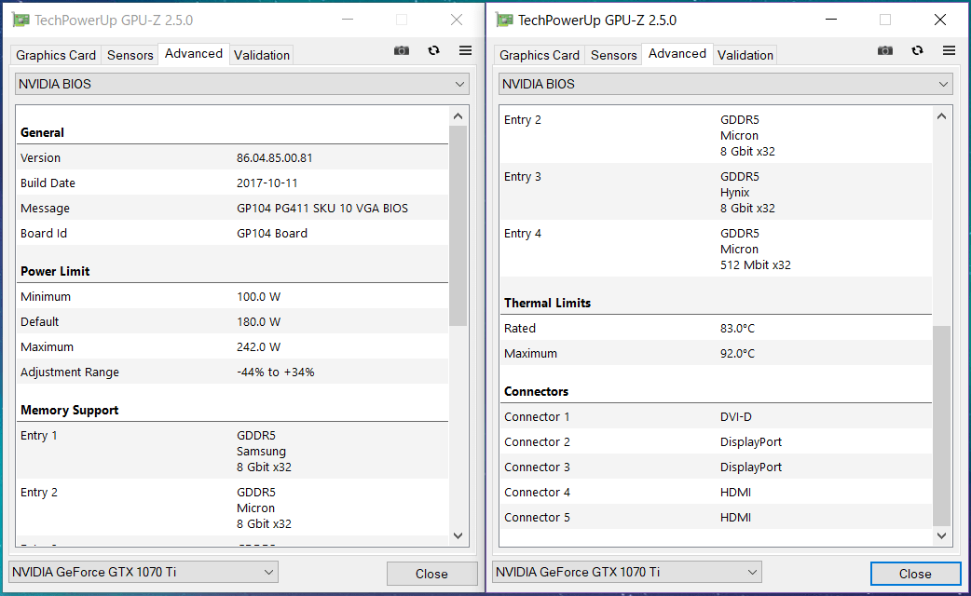
Task: Select the Advanced tab in right window
Action: pos(677,54)
